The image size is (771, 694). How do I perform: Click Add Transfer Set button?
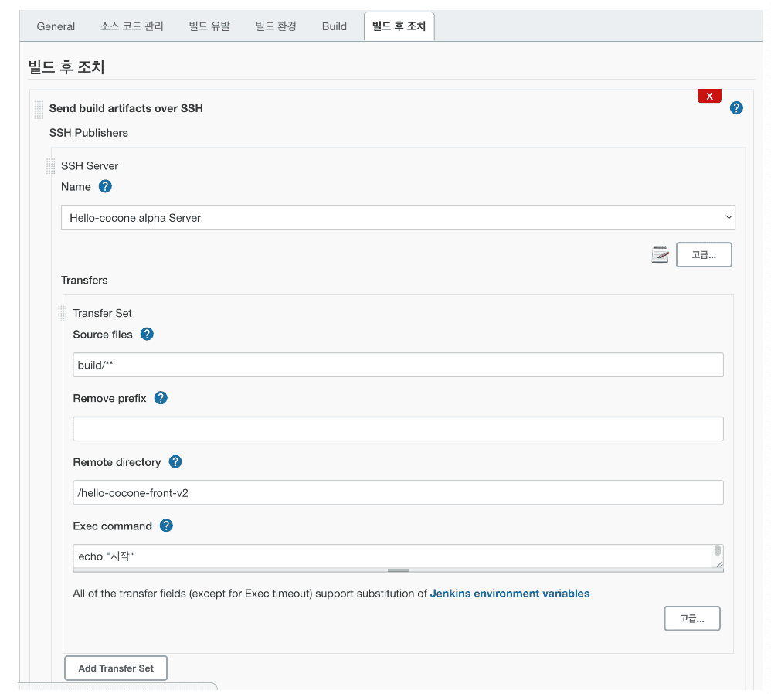coord(116,668)
